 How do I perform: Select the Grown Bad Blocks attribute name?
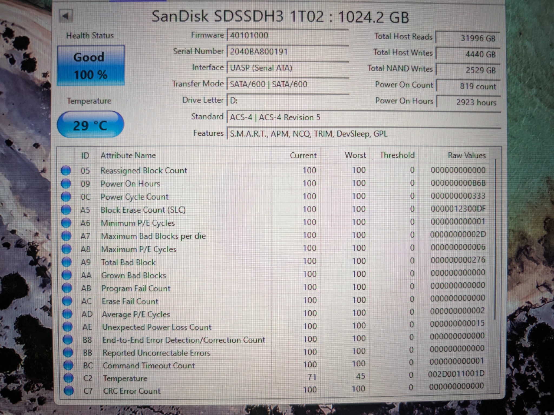coord(134,275)
